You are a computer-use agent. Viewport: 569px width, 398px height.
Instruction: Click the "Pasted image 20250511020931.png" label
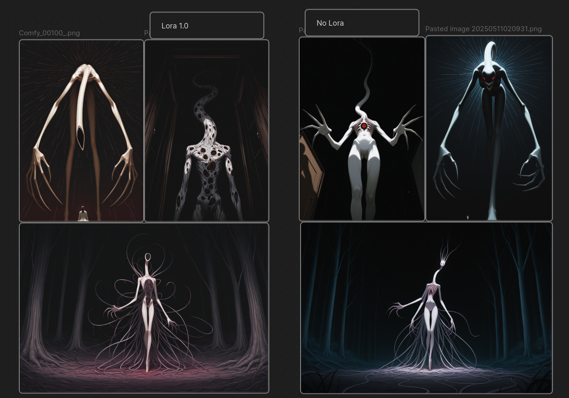click(x=484, y=29)
